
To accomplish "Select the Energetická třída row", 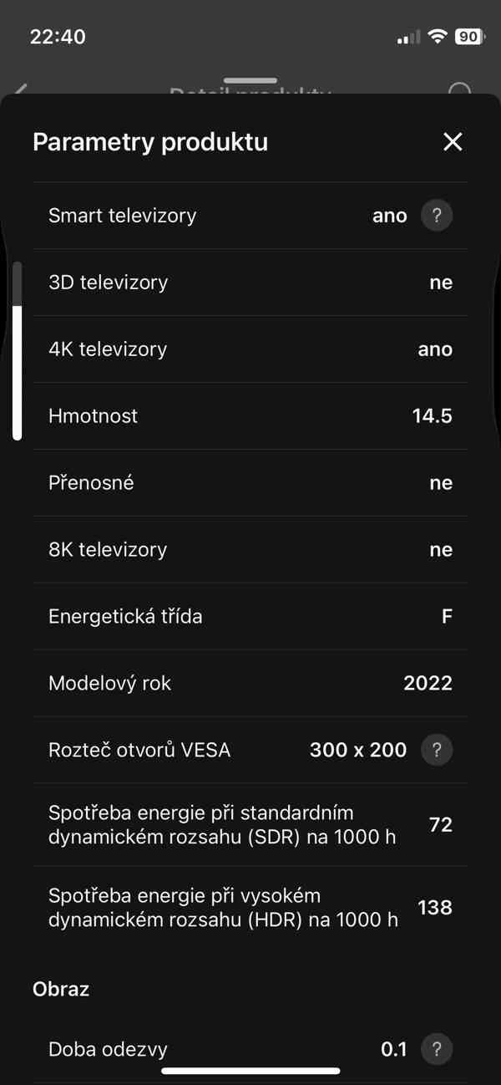I will pyautogui.click(x=250, y=617).
